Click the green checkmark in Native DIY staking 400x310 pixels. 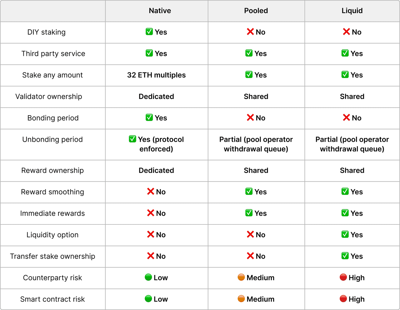click(x=149, y=32)
